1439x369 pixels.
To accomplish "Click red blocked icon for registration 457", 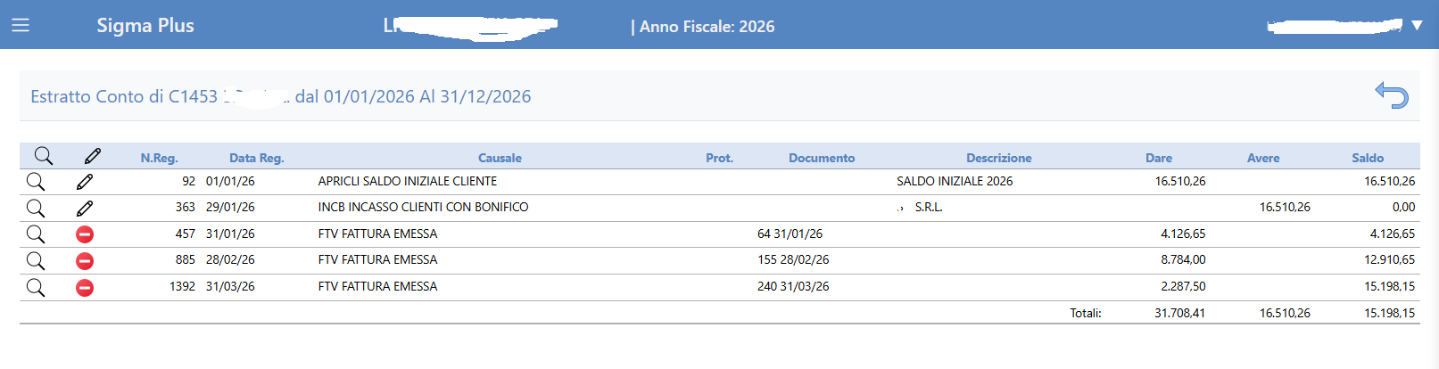I will (x=85, y=234).
